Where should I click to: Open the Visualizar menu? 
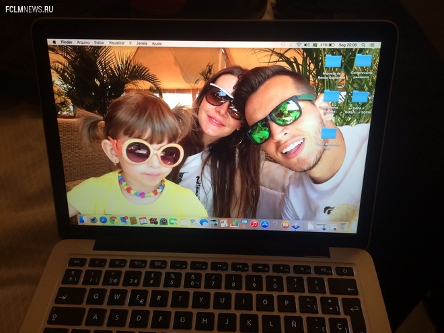click(116, 42)
